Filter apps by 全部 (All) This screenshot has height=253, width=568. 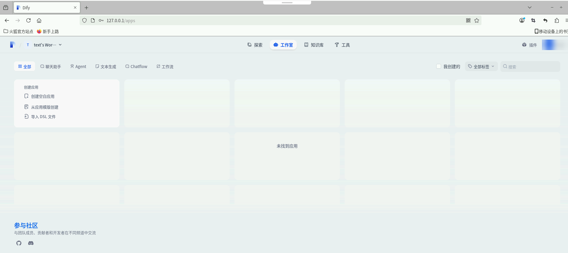[25, 67]
